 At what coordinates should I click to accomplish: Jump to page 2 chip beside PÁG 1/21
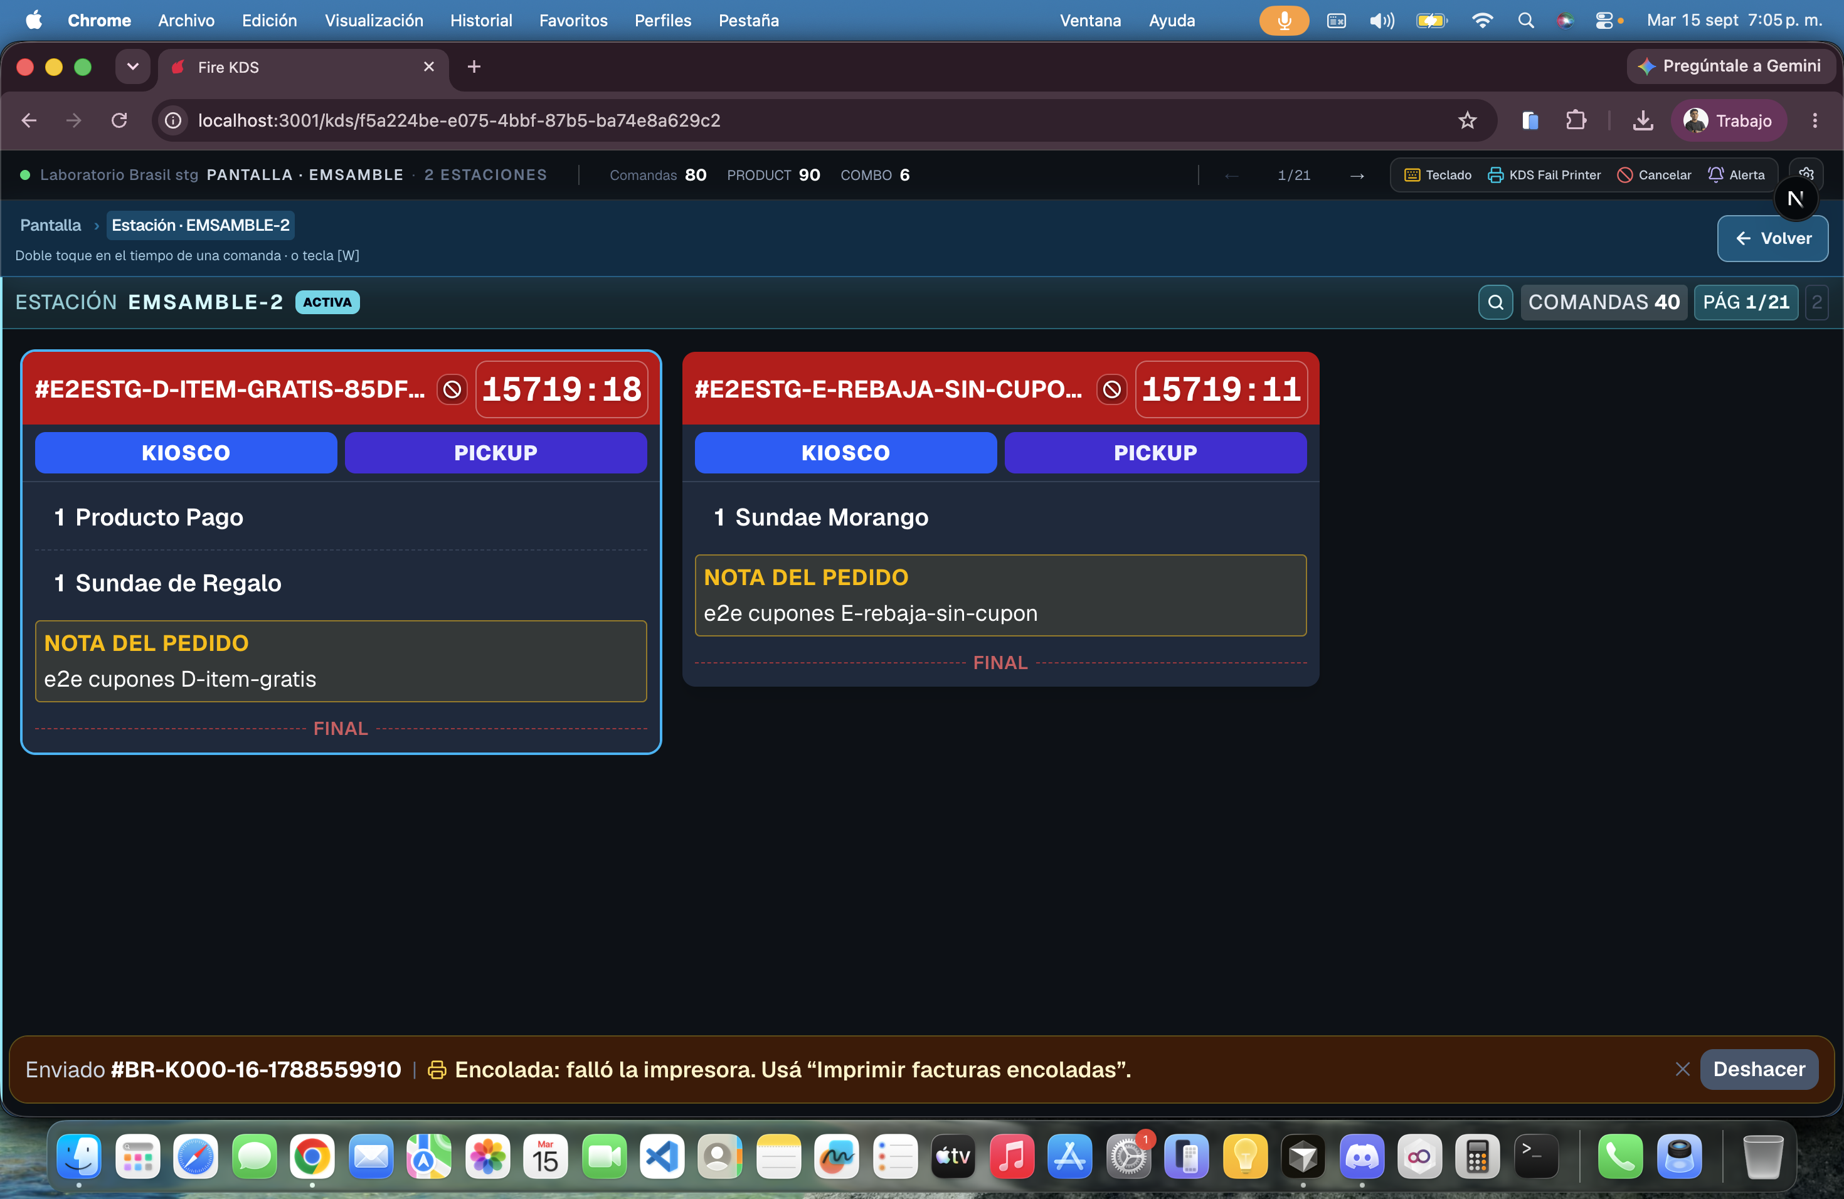(1816, 302)
